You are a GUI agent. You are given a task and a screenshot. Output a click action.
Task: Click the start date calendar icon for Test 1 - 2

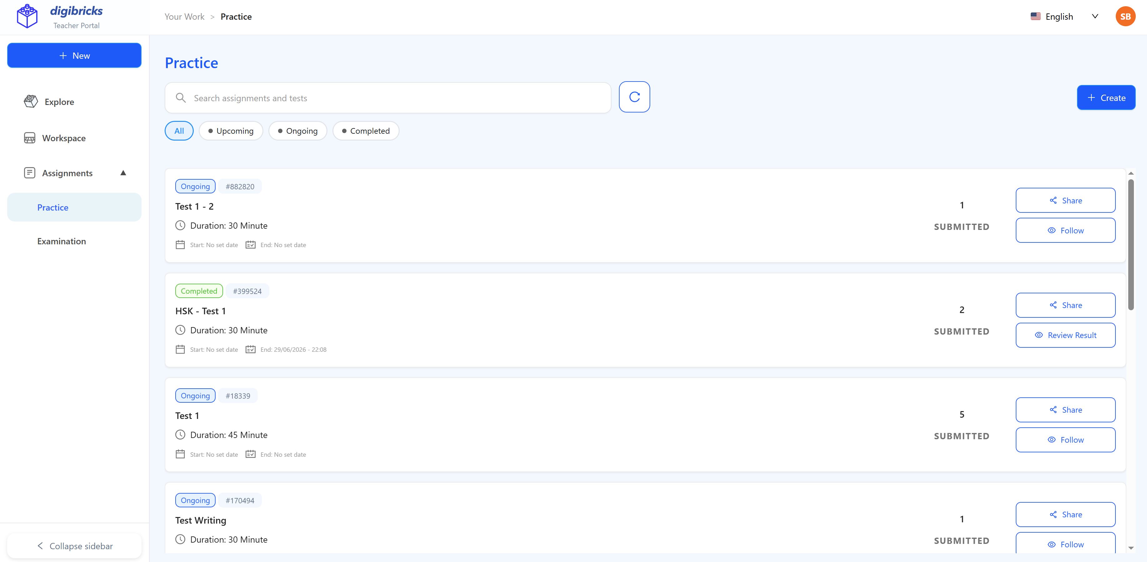click(180, 245)
